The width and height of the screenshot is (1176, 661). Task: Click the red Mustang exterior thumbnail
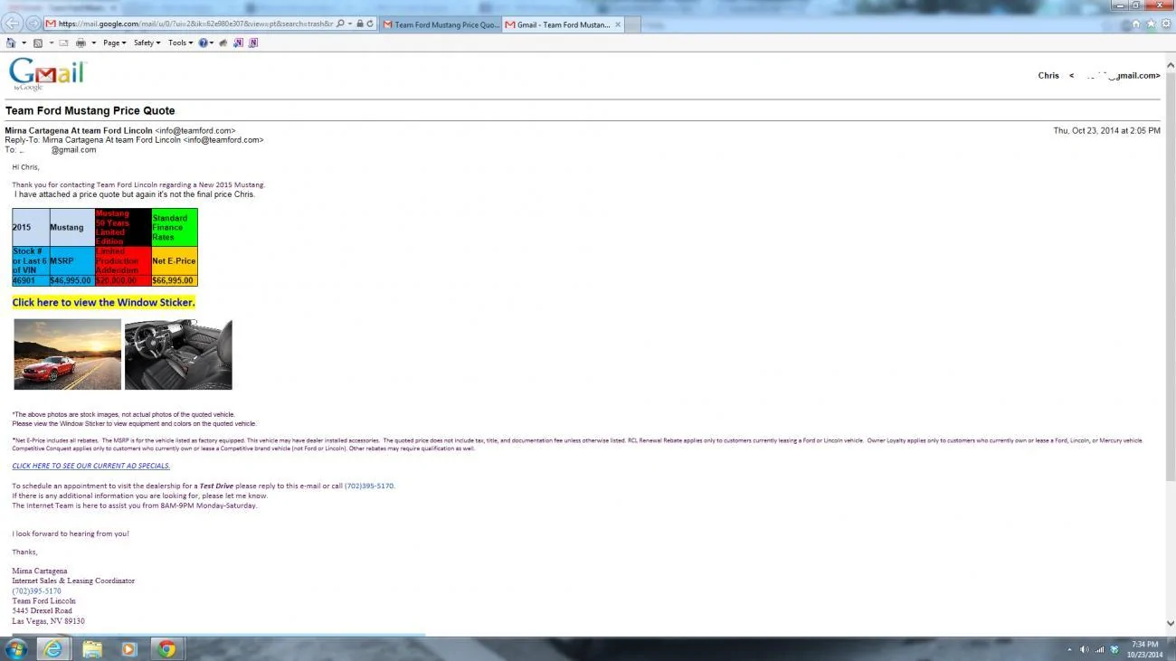coord(68,354)
